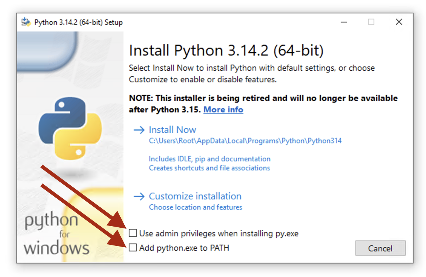Close the Python Setup window
This screenshot has width=426, height=277.
(x=399, y=22)
